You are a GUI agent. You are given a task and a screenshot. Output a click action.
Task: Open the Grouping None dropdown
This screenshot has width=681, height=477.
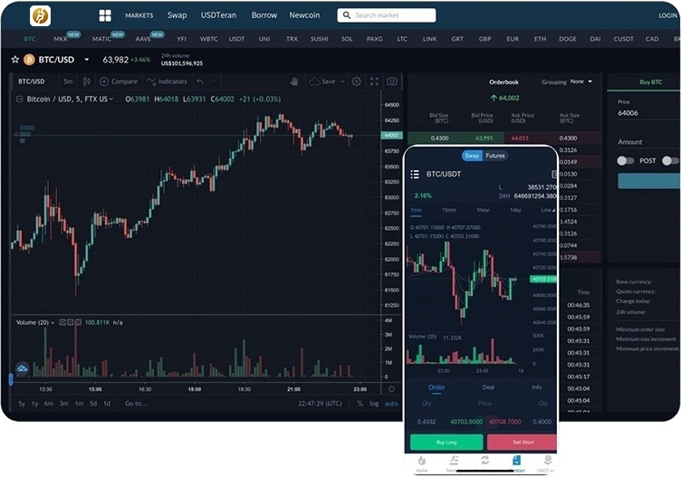coord(581,81)
